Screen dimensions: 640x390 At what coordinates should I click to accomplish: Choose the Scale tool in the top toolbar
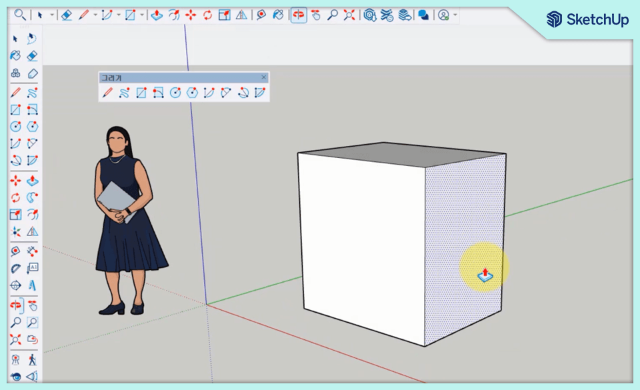tap(225, 15)
